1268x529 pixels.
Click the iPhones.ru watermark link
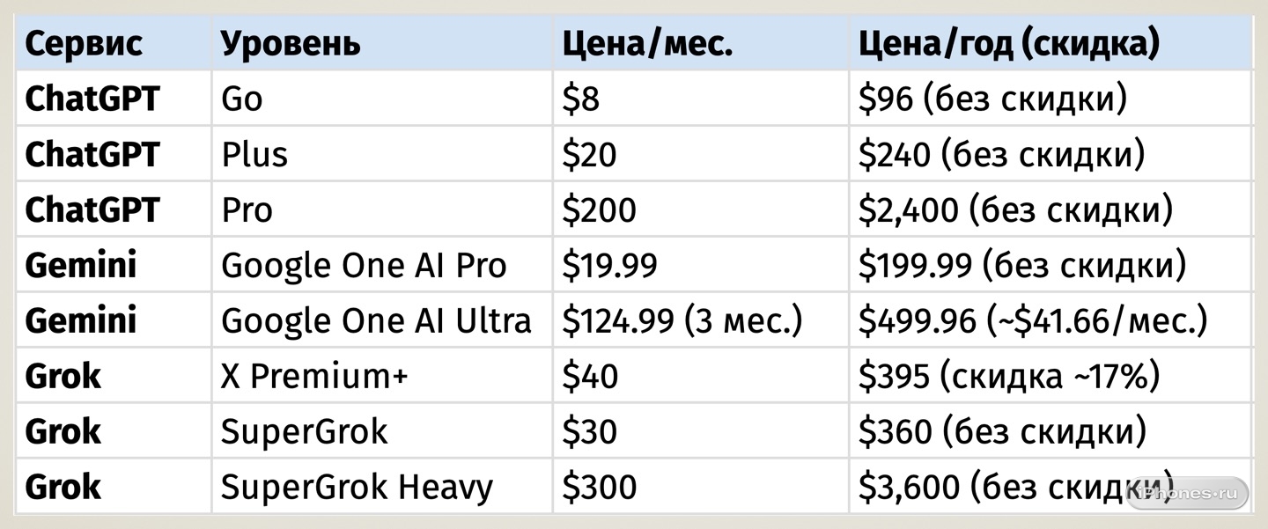click(x=1187, y=493)
